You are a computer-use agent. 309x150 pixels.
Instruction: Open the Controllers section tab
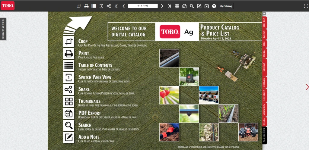click(x=264, y=95)
